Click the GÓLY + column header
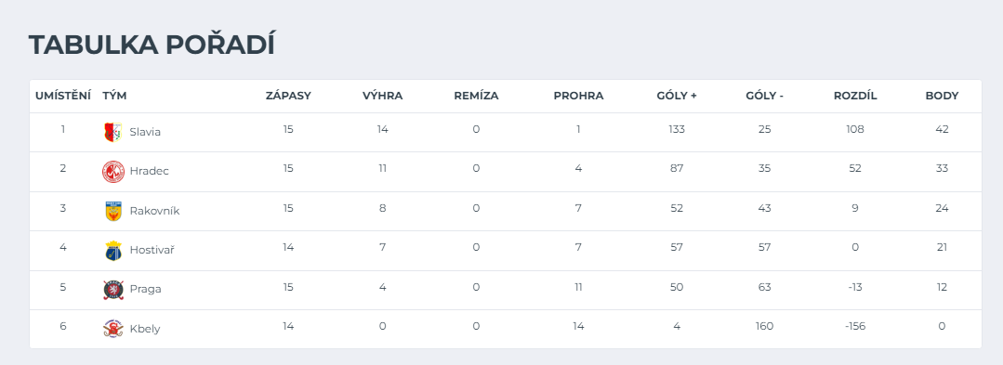The width and height of the screenshot is (1003, 365). 677,97
